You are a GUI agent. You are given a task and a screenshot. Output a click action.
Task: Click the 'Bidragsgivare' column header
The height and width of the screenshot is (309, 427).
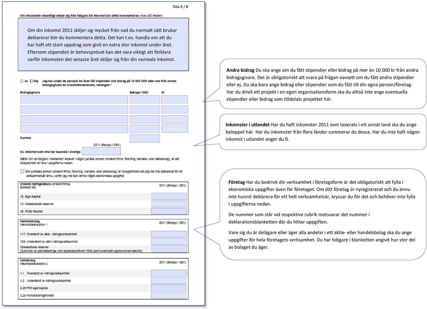[x=30, y=92]
